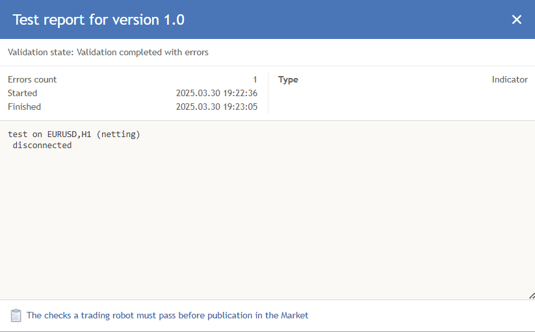Click the word Market in footer link
535x332 pixels.
click(x=294, y=315)
